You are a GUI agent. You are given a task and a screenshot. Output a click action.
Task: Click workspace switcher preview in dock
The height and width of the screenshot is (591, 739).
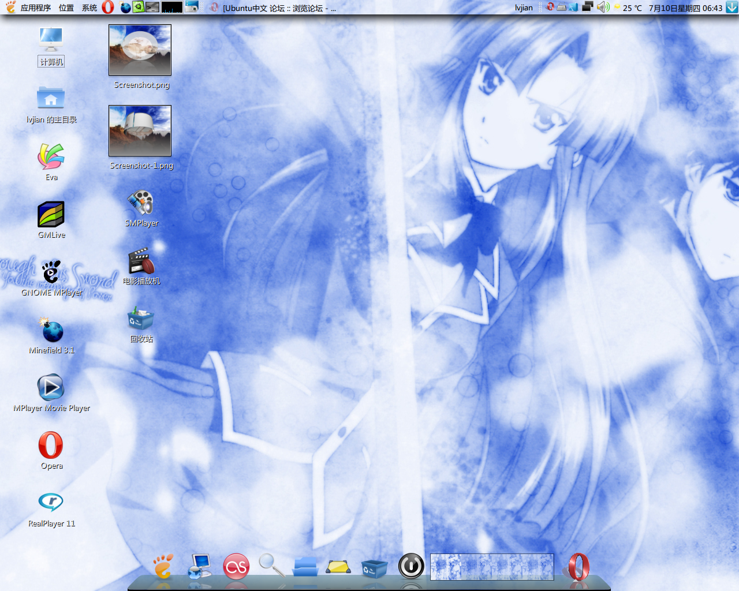pos(492,567)
